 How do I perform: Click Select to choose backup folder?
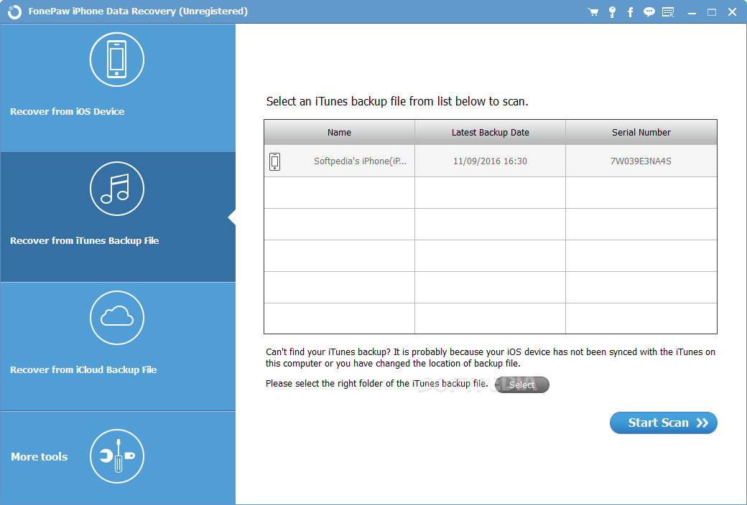(x=522, y=384)
